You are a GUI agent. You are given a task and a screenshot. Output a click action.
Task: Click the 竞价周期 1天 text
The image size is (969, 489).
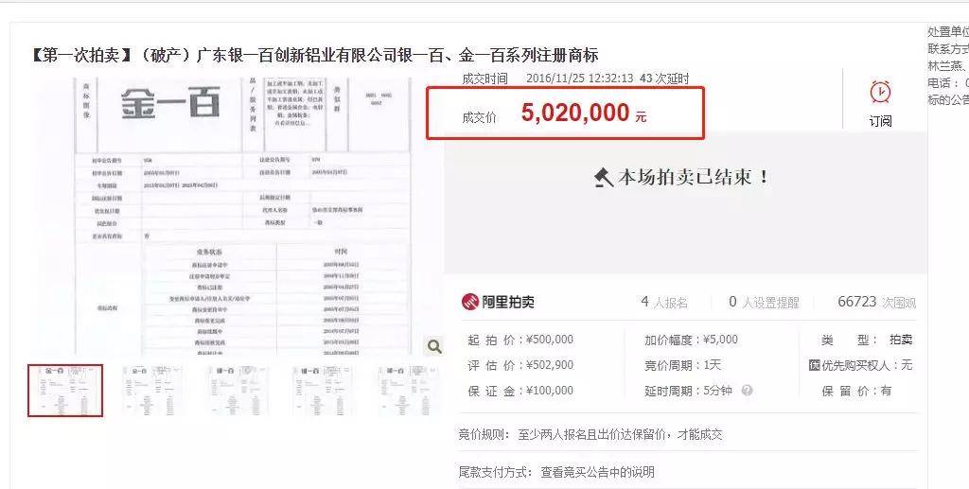tap(683, 365)
